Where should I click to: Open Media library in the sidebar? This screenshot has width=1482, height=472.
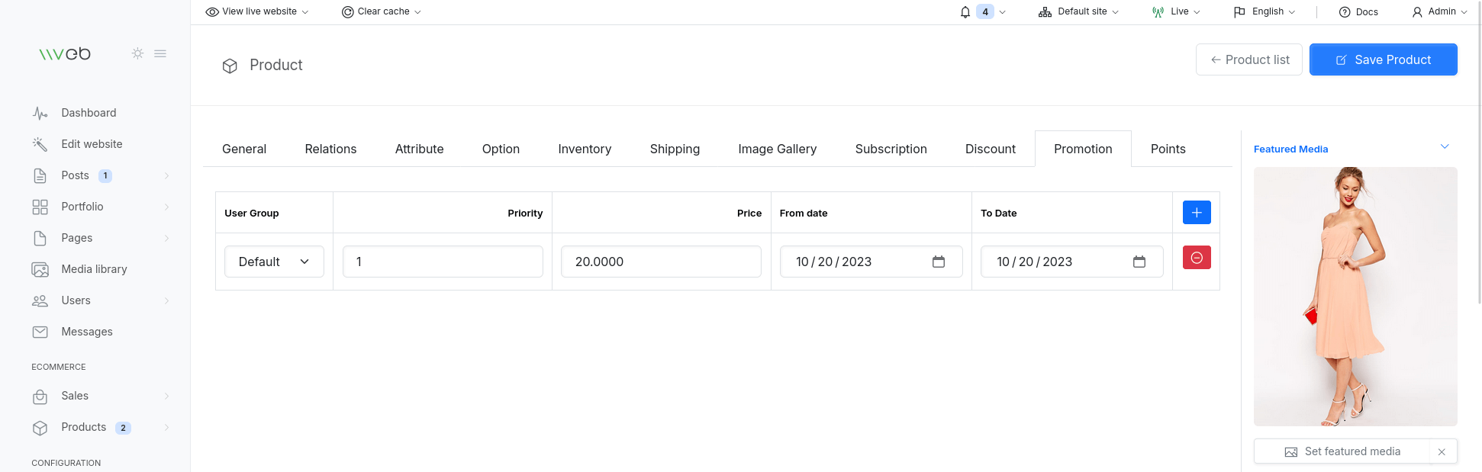(94, 269)
